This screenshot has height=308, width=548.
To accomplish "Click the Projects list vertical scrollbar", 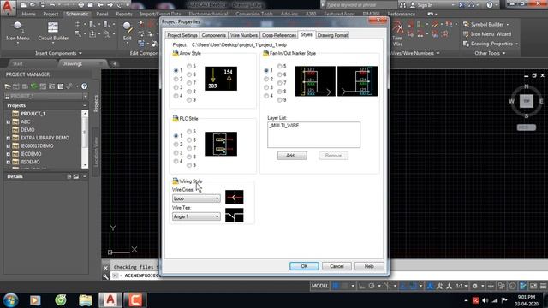I will 85,139.
